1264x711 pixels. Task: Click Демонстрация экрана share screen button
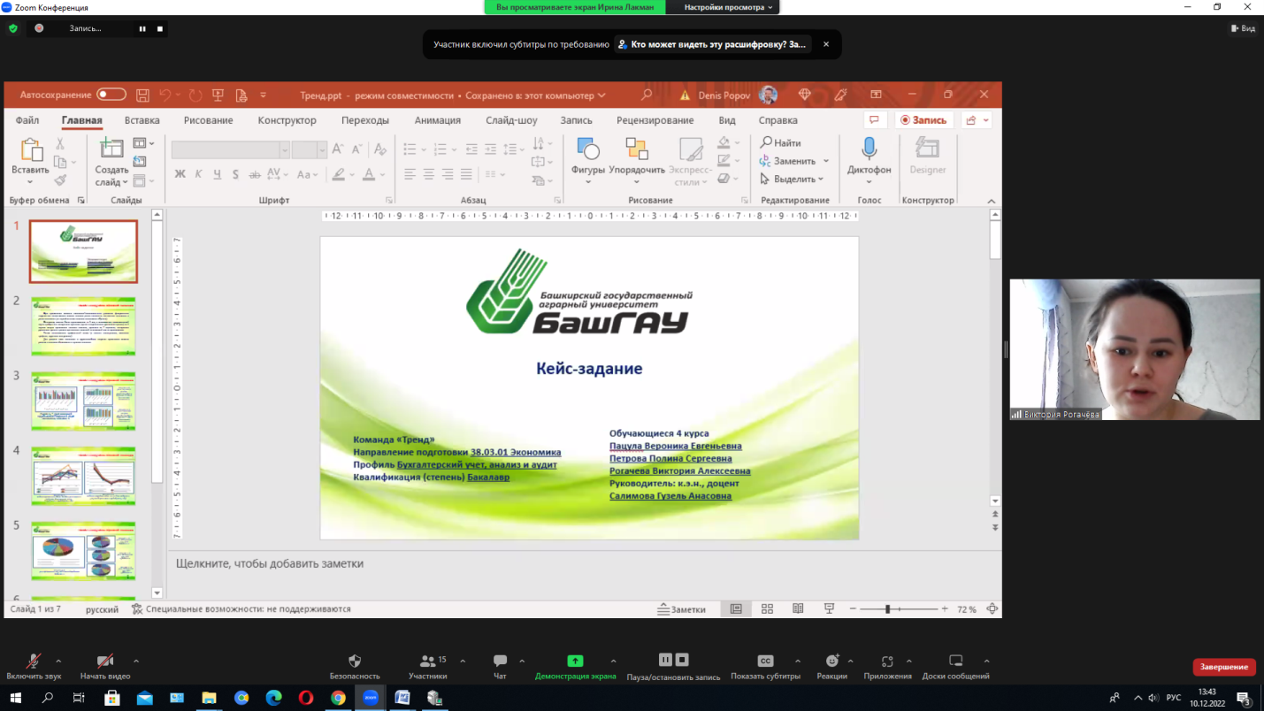tap(575, 667)
